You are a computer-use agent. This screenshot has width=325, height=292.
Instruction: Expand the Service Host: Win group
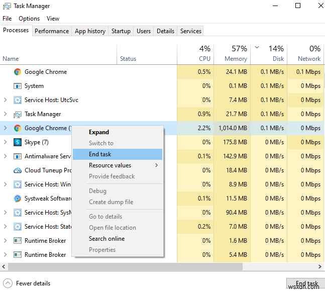point(6,184)
